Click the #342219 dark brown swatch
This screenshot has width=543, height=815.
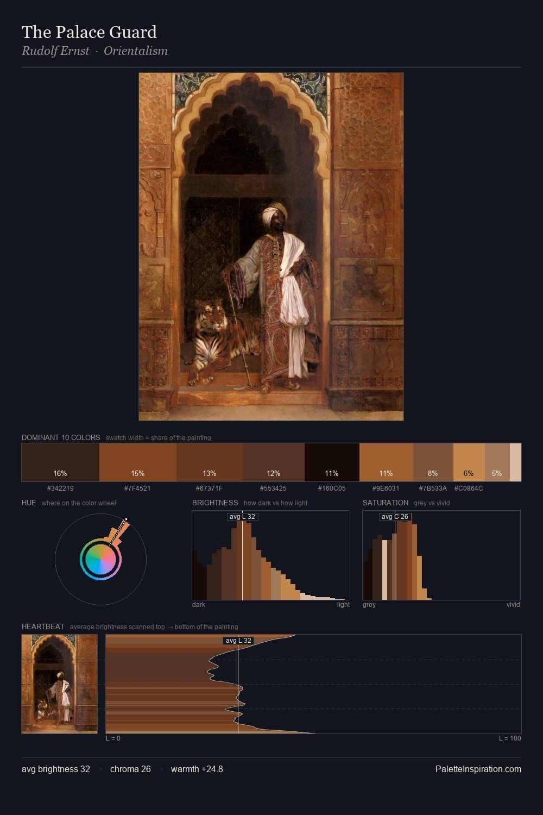60,462
